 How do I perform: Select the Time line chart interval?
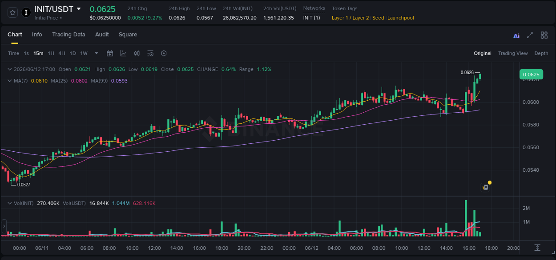click(14, 53)
